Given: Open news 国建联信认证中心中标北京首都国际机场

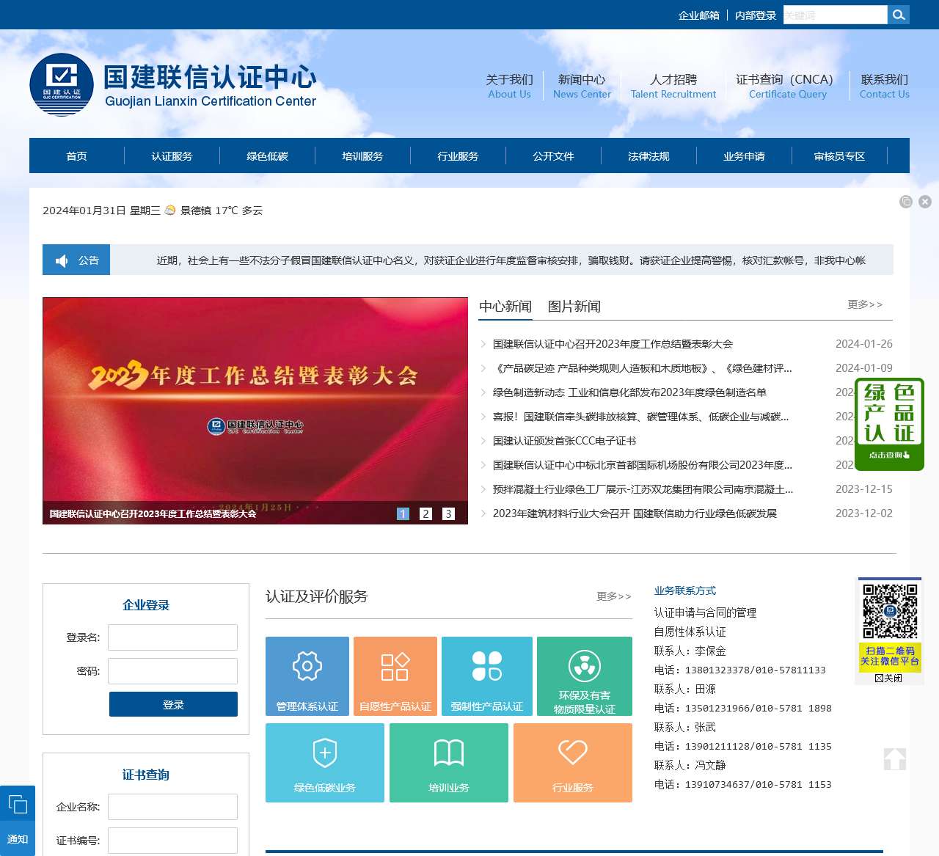Looking at the screenshot, I should point(643,465).
